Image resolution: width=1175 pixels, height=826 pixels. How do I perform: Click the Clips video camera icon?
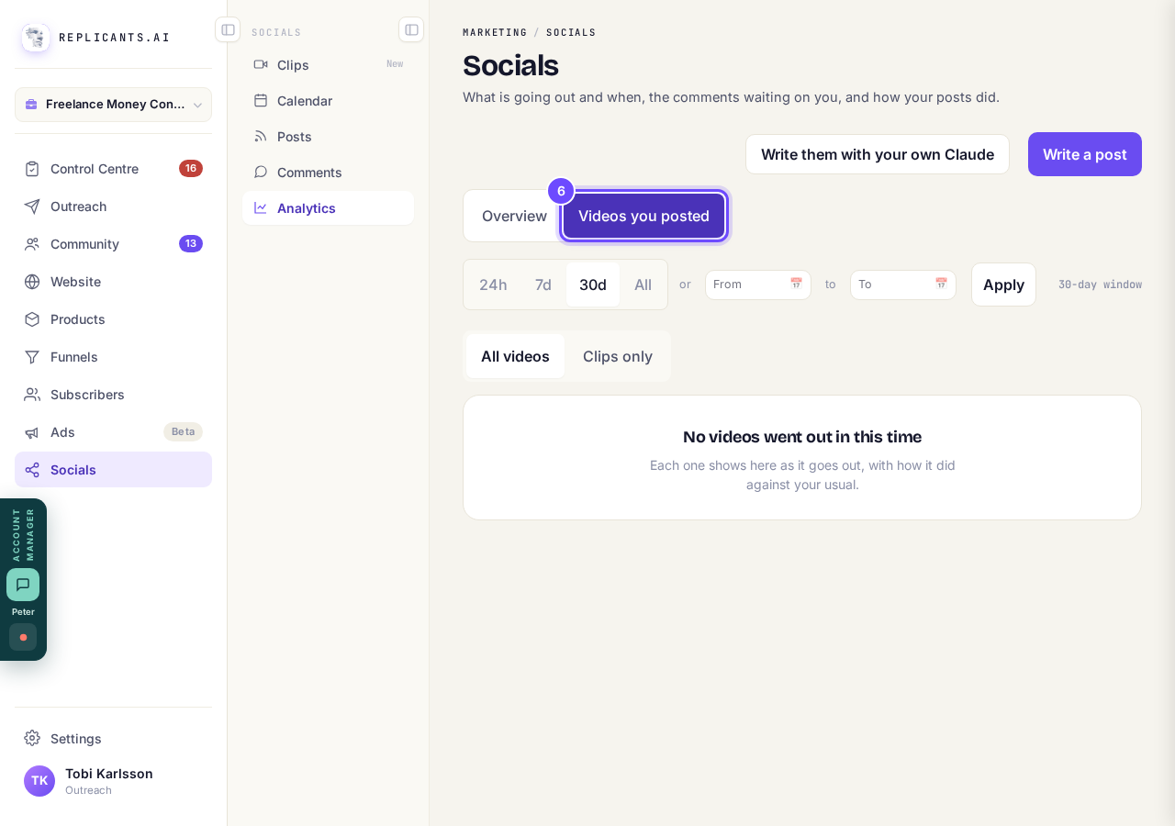(261, 64)
